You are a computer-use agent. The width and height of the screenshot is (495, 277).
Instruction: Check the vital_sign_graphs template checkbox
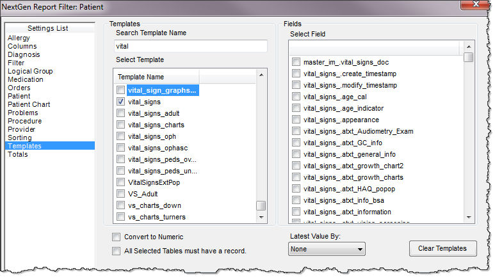tap(120, 90)
